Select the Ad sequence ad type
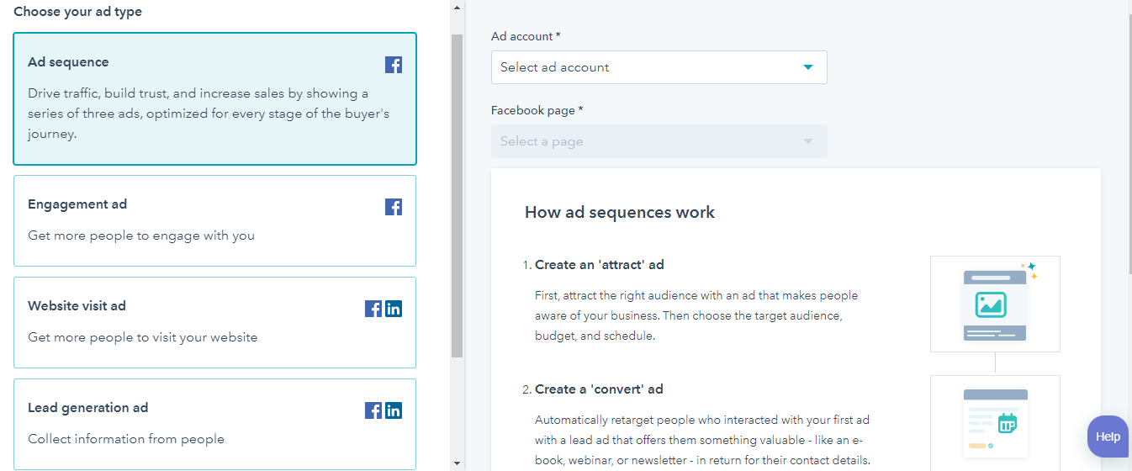1132x471 pixels. click(214, 98)
